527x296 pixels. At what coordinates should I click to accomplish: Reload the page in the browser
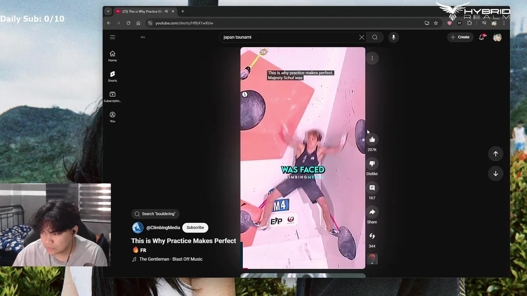coord(128,23)
